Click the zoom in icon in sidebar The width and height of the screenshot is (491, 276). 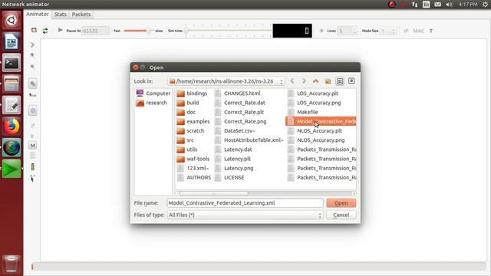point(32,55)
